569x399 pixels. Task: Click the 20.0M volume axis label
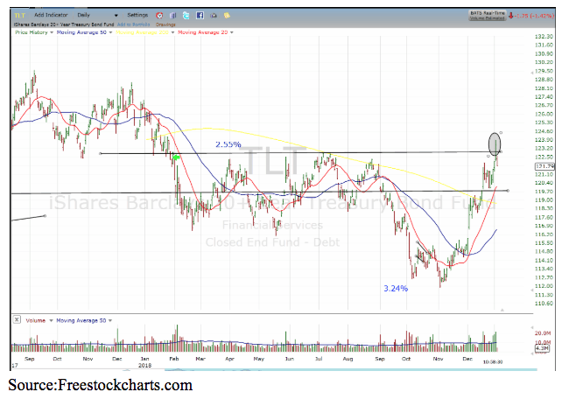coord(543,333)
